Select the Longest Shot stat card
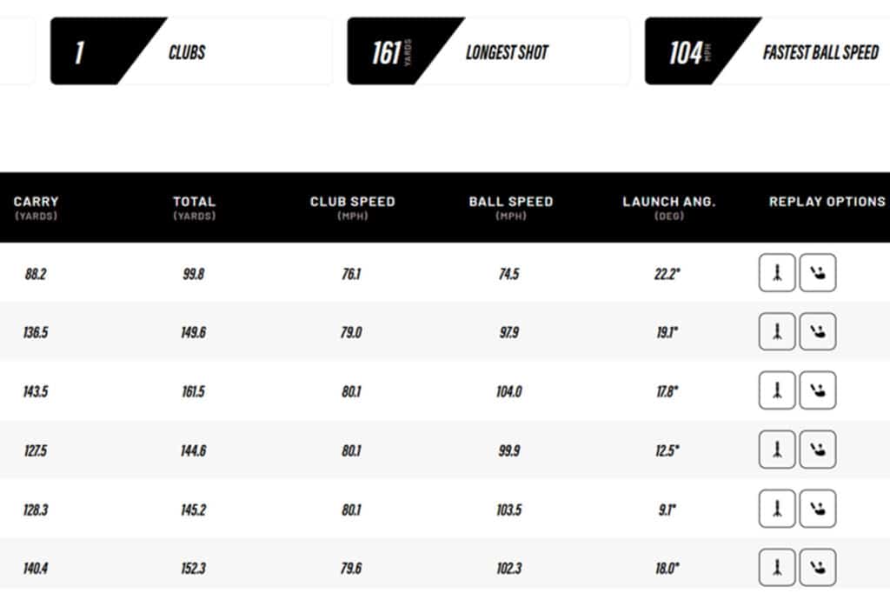This screenshot has height=593, width=890. coord(488,52)
